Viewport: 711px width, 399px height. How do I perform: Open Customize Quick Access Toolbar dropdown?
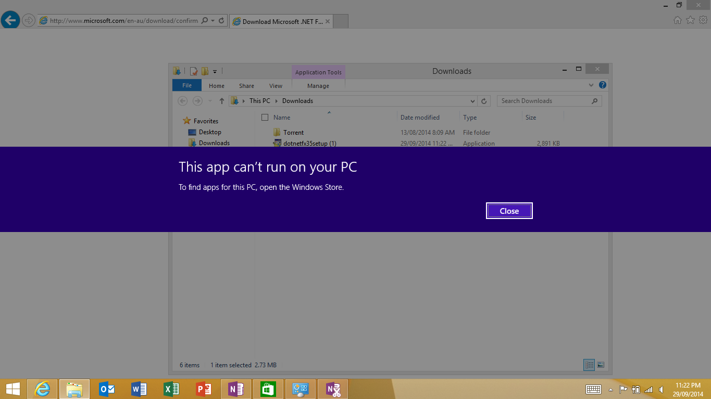click(215, 71)
